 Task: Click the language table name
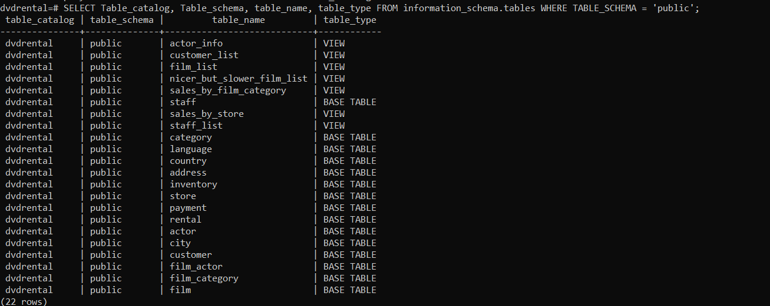point(191,149)
